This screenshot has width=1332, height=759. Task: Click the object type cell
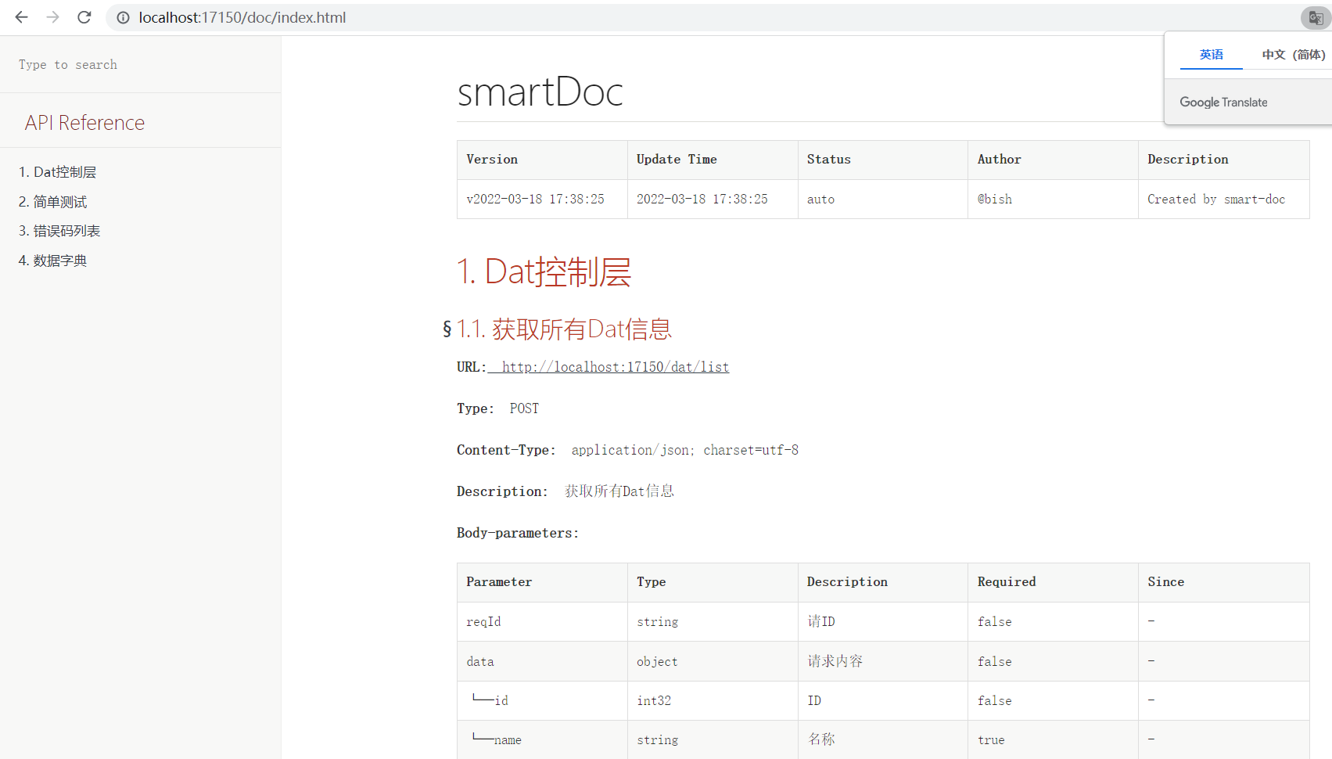pos(713,661)
